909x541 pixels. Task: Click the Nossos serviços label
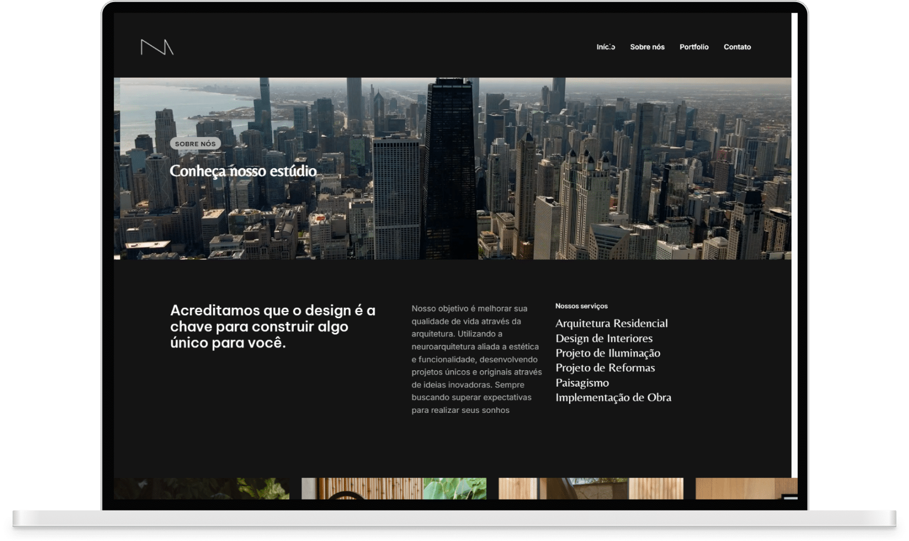coord(581,306)
